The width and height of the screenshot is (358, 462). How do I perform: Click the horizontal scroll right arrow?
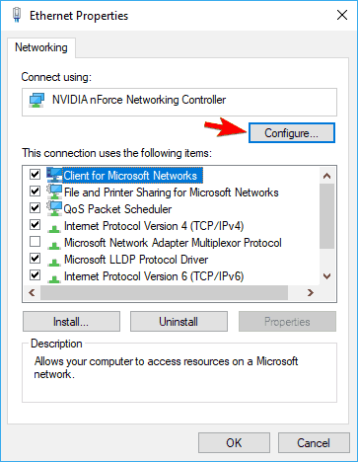310,292
